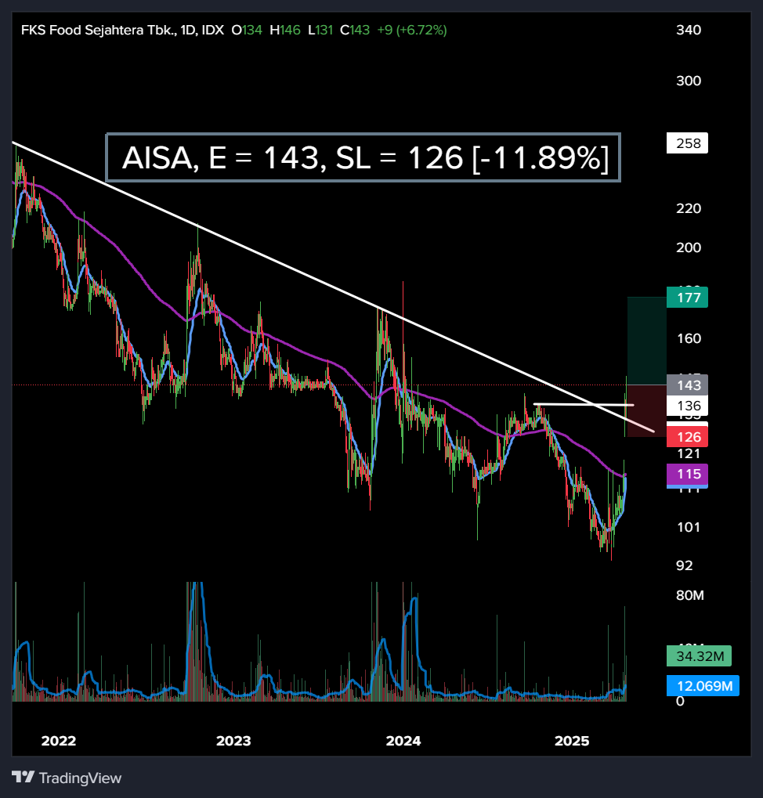Click the L131 low value in header
Viewport: 763px width, 798px height.
(320, 30)
